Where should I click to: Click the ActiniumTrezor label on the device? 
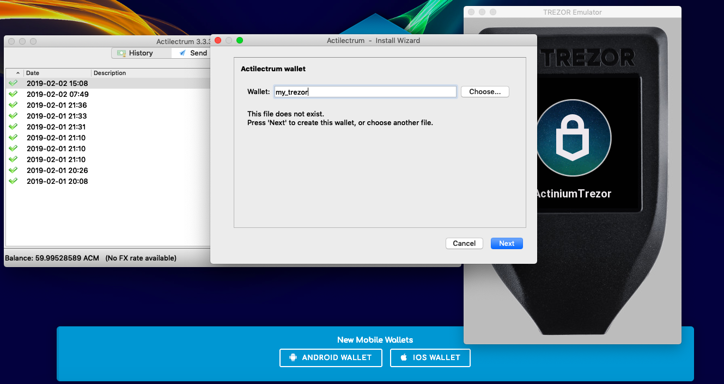574,194
